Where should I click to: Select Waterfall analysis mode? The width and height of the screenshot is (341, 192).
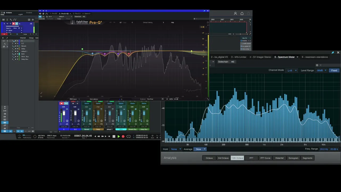(279, 158)
